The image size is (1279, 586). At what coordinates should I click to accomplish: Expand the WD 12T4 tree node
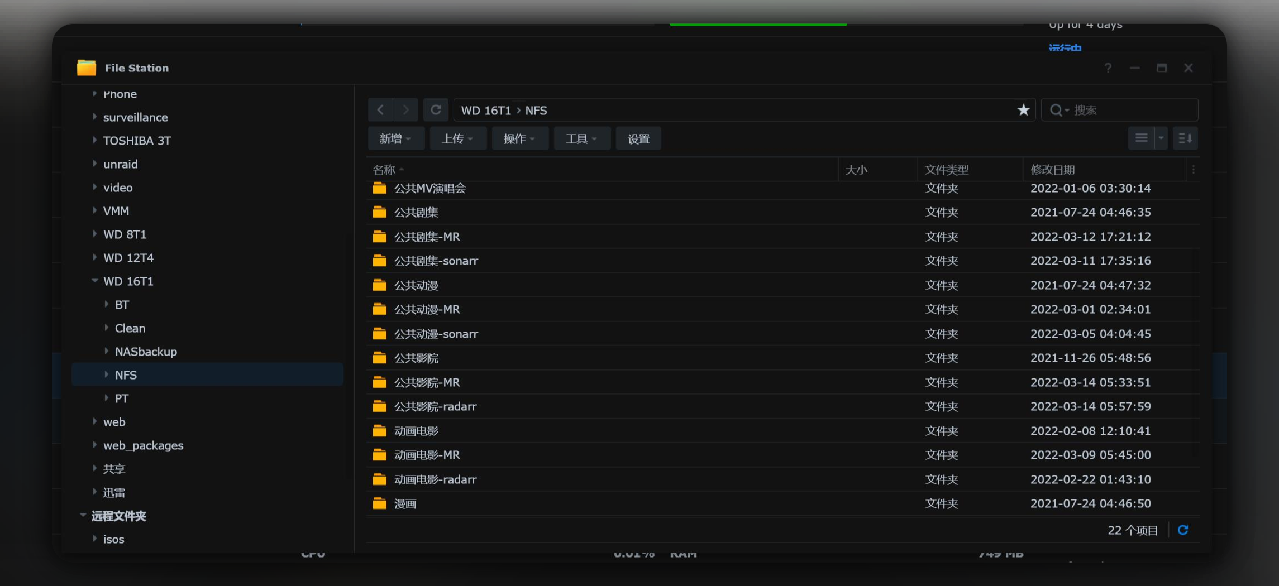(x=94, y=257)
